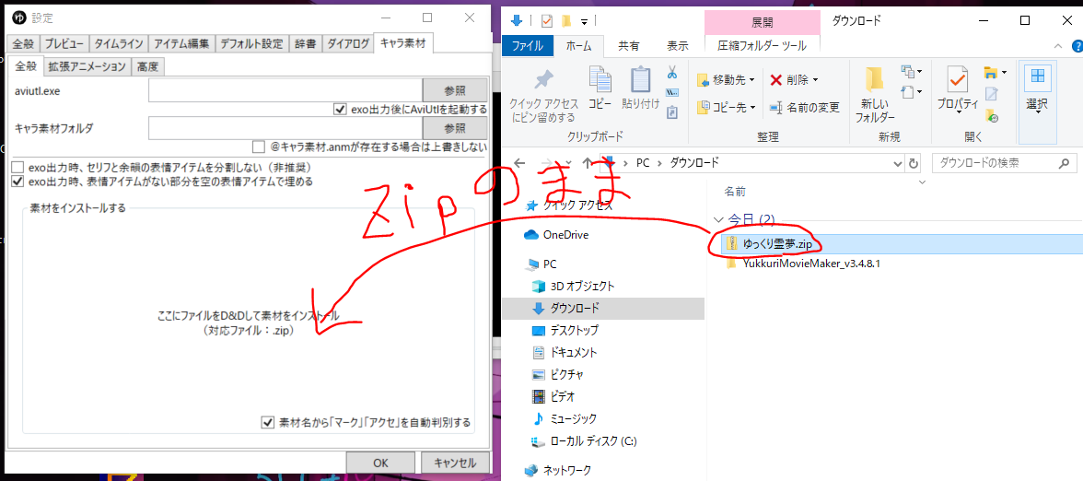Switch to 共有 ribbon tab
This screenshot has width=1083, height=481.
point(628,46)
